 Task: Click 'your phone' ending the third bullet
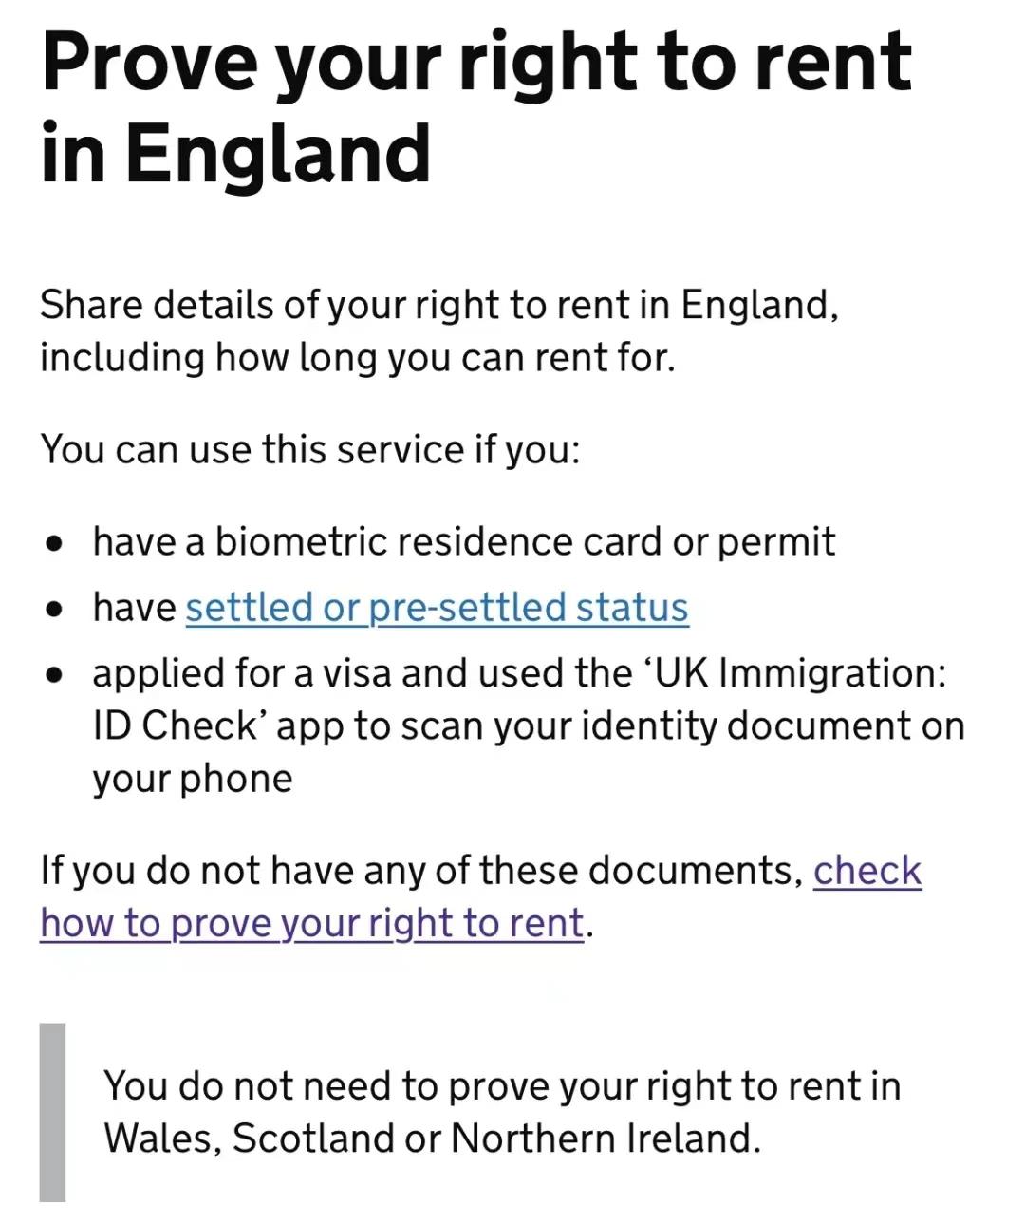pos(193,780)
